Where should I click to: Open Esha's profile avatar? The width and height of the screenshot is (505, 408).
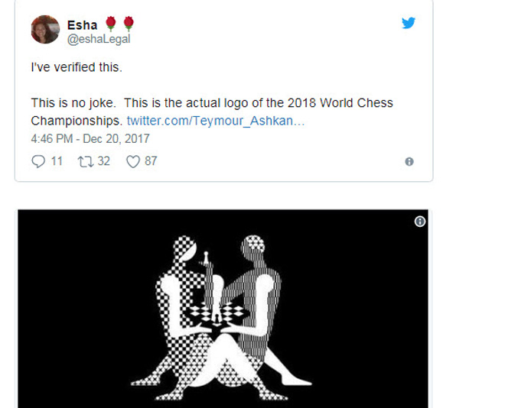click(45, 29)
